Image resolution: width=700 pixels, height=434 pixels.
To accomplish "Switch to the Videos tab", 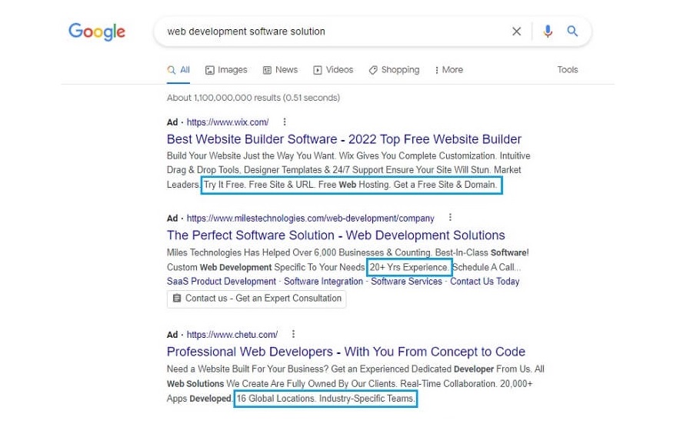I will (x=334, y=70).
